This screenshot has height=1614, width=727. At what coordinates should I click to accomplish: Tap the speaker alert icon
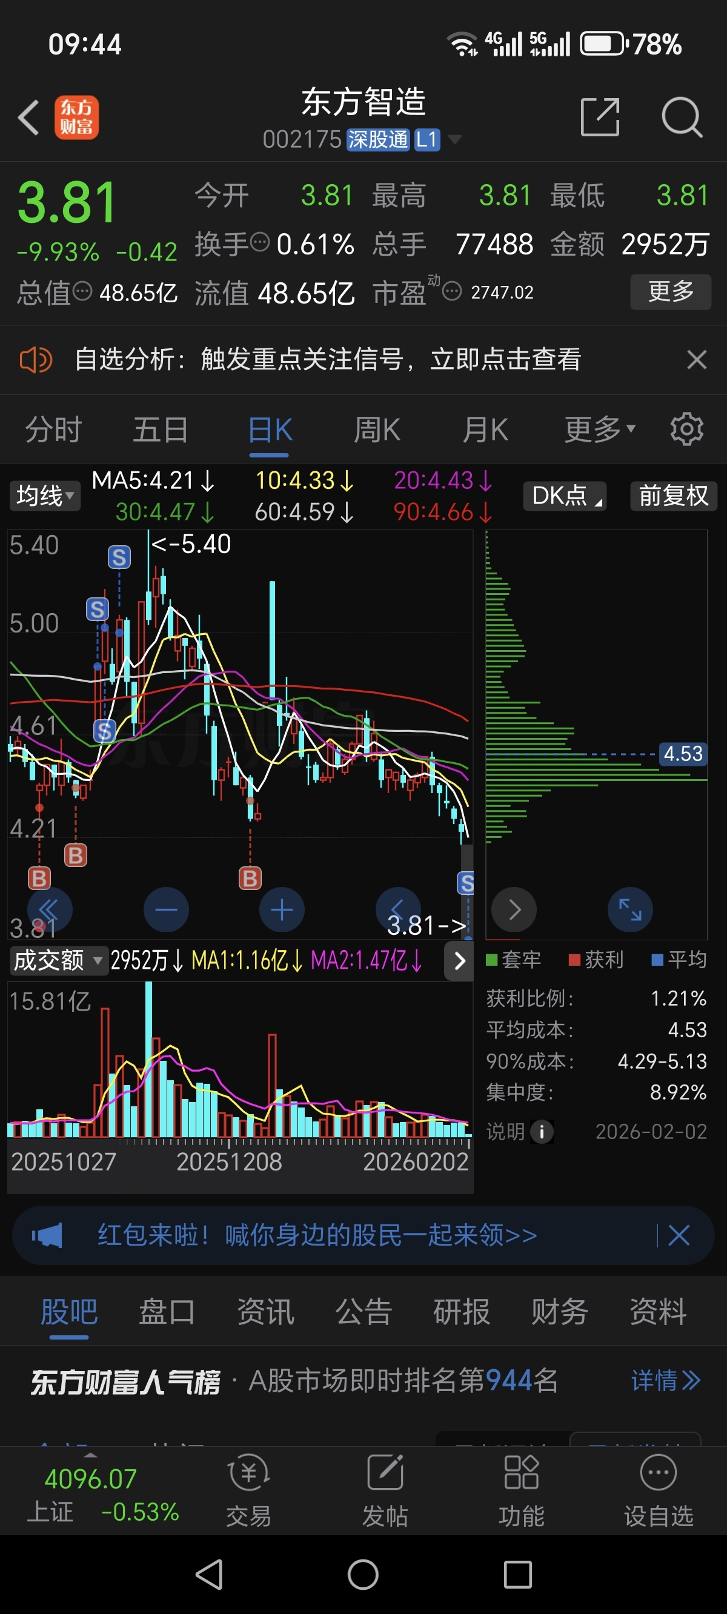pyautogui.click(x=36, y=360)
